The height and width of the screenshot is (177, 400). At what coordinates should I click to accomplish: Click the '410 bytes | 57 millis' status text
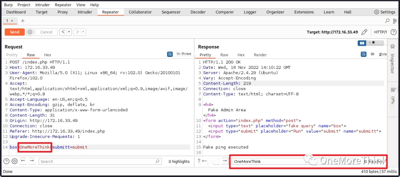[379, 171]
